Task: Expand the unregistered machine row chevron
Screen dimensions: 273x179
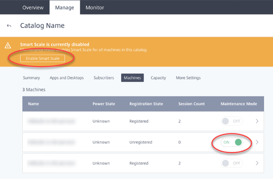Action: [257, 142]
